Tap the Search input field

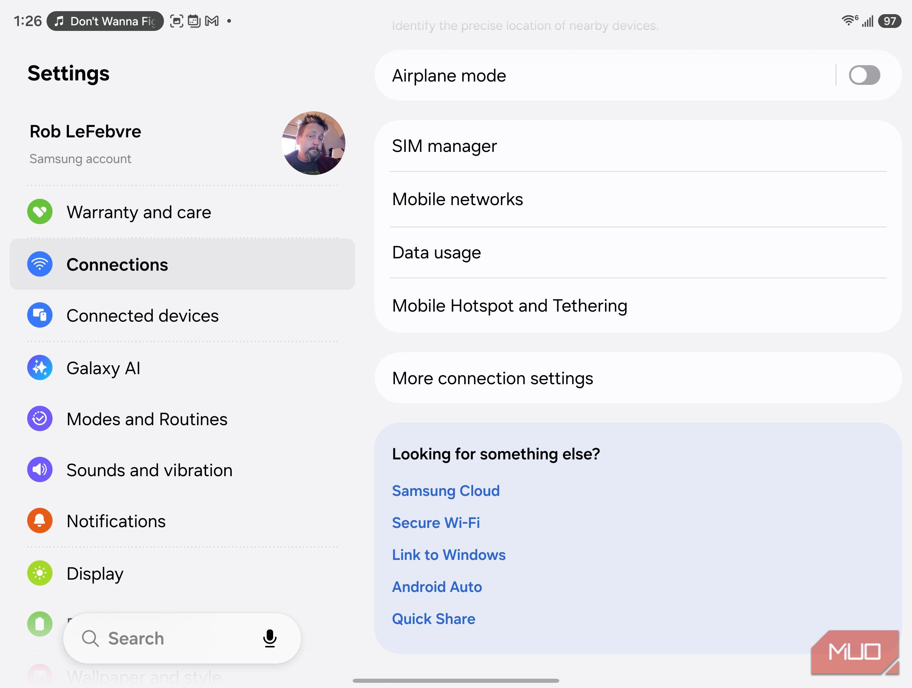click(x=182, y=638)
